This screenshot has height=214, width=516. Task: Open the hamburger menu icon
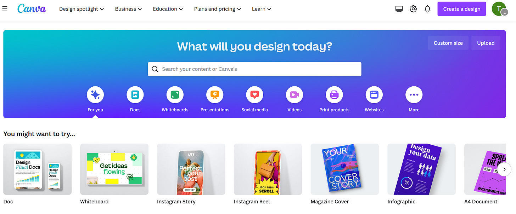click(x=5, y=9)
